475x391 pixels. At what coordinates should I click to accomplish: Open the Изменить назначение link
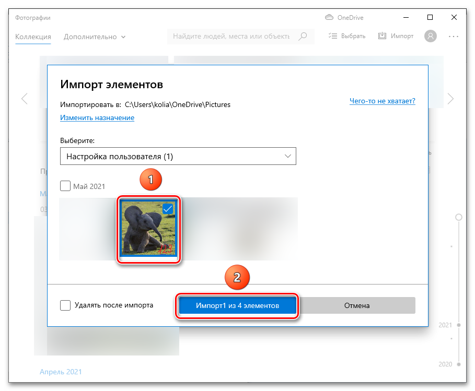coord(97,118)
